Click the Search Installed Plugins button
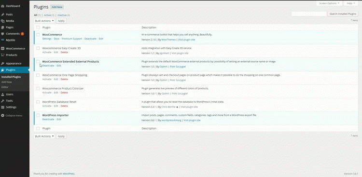The image size is (362, 177). tap(343, 14)
